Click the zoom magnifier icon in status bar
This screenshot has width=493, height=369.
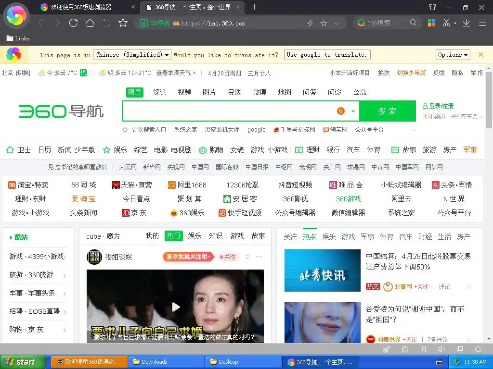(478, 349)
